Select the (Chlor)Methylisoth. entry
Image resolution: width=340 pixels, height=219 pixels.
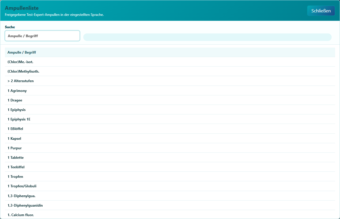[170, 71]
